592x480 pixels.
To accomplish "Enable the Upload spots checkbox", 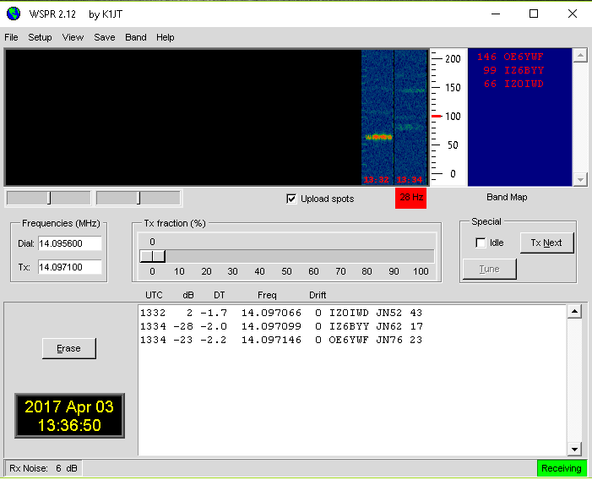I will 292,199.
